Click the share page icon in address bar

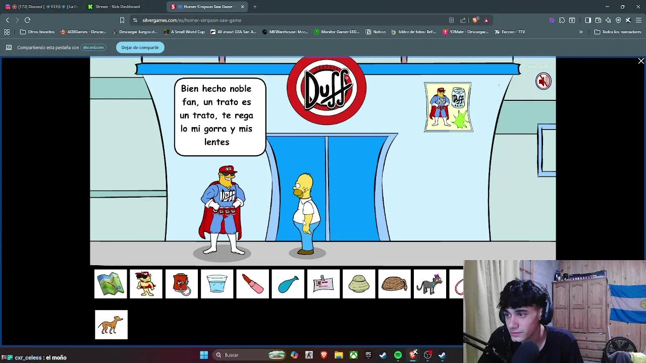463,20
